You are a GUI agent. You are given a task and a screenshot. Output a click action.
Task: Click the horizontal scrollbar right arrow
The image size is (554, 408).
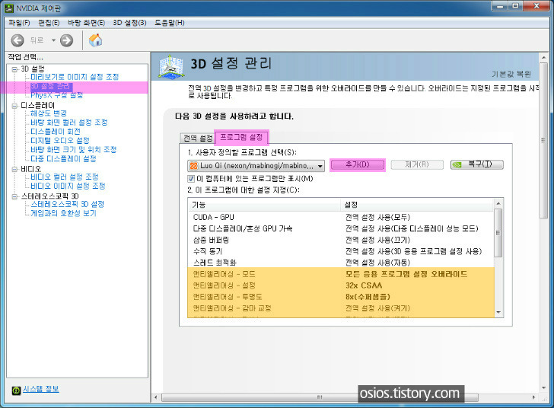point(534,397)
